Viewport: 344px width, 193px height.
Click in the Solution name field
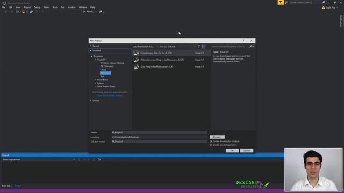click(159, 142)
